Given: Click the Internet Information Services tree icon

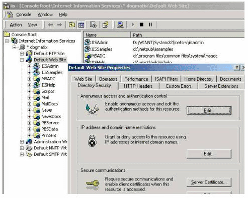Looking at the screenshot, I should 14,41.
